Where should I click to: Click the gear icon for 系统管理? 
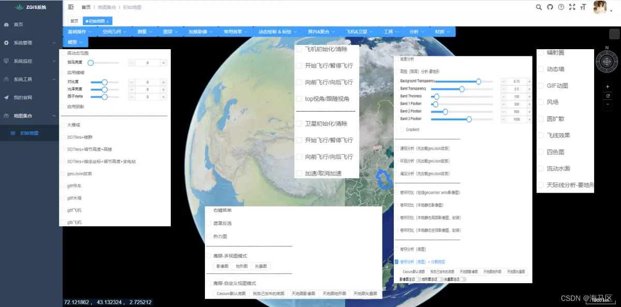coord(6,42)
